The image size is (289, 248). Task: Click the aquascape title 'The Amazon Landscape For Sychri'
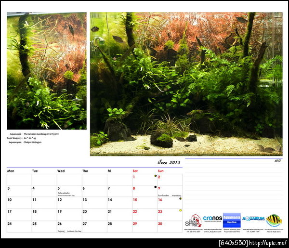pos(41,134)
